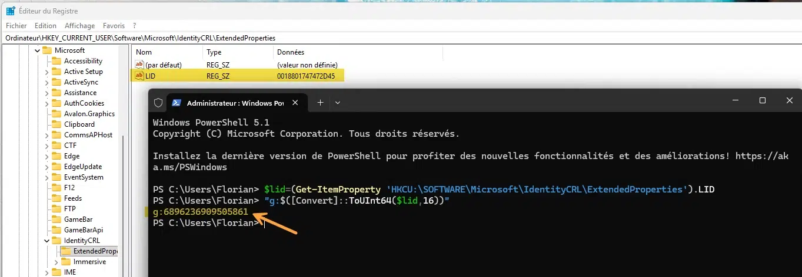
Task: Select the IdentityCRL folder icon
Action: click(x=56, y=241)
